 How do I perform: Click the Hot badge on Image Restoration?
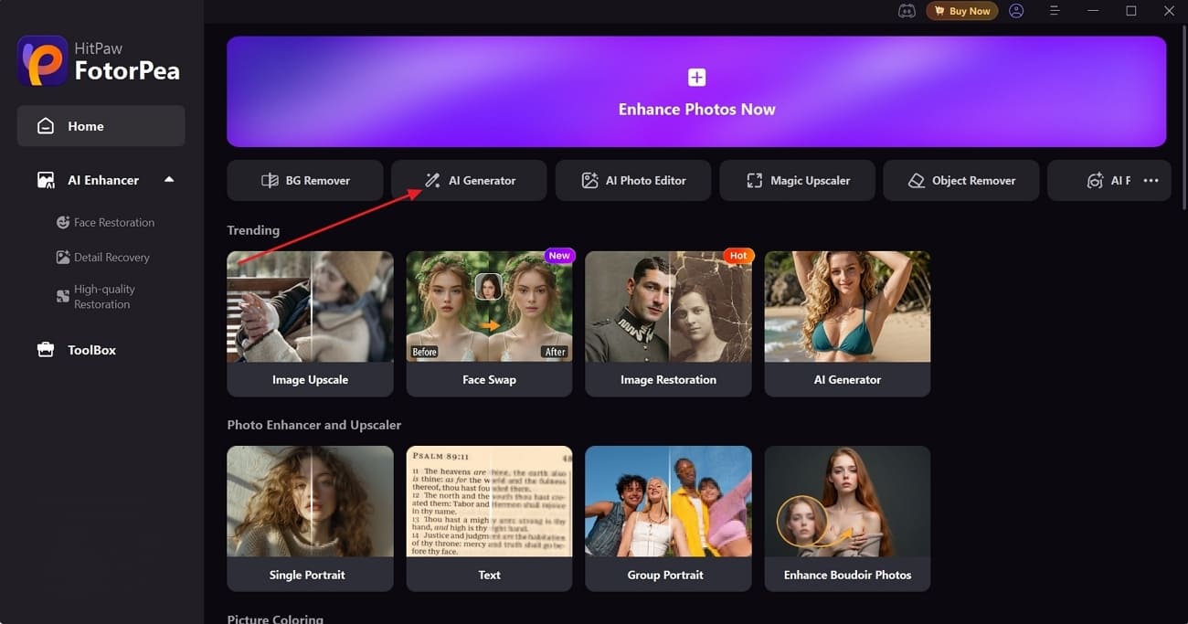coord(738,256)
